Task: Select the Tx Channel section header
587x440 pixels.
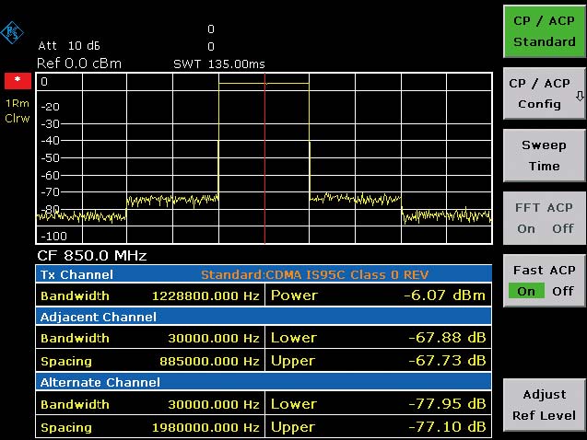Action: tap(76, 274)
